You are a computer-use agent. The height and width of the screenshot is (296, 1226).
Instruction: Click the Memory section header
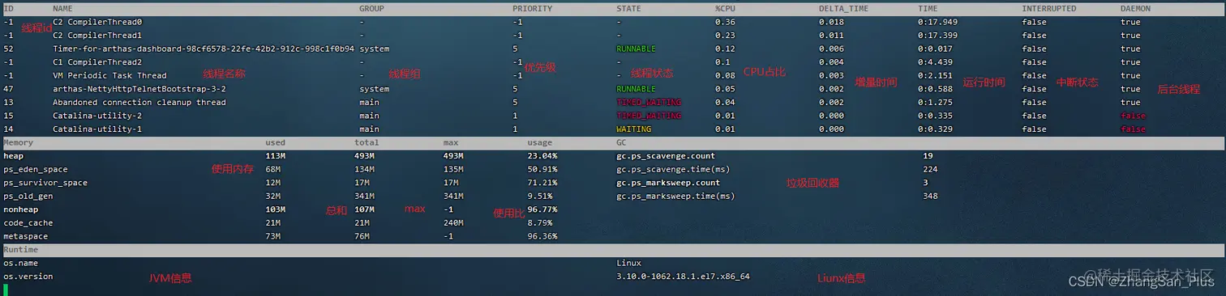19,142
